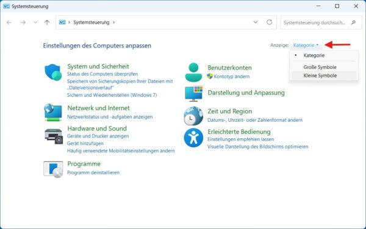366x229 pixels.
Task: Go back with the left arrow button
Action: coord(9,23)
